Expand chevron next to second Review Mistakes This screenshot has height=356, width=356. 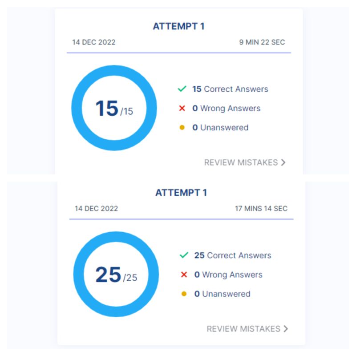pyautogui.click(x=286, y=329)
